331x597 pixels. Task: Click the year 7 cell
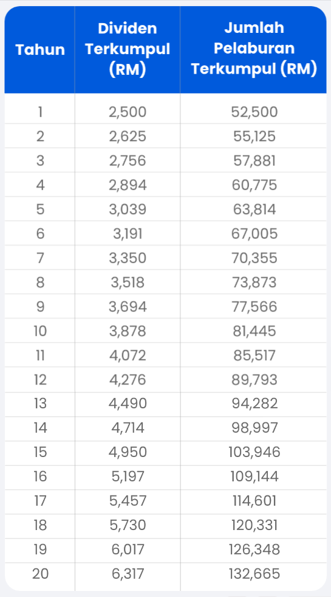(x=40, y=258)
